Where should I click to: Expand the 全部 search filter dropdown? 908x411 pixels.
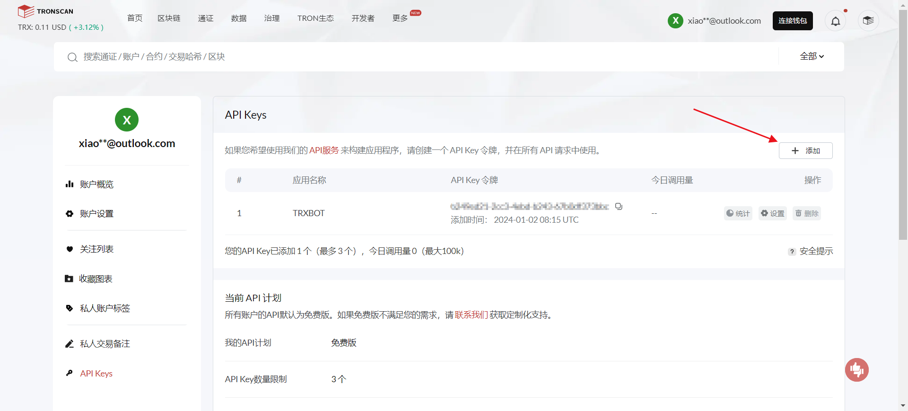(x=812, y=56)
